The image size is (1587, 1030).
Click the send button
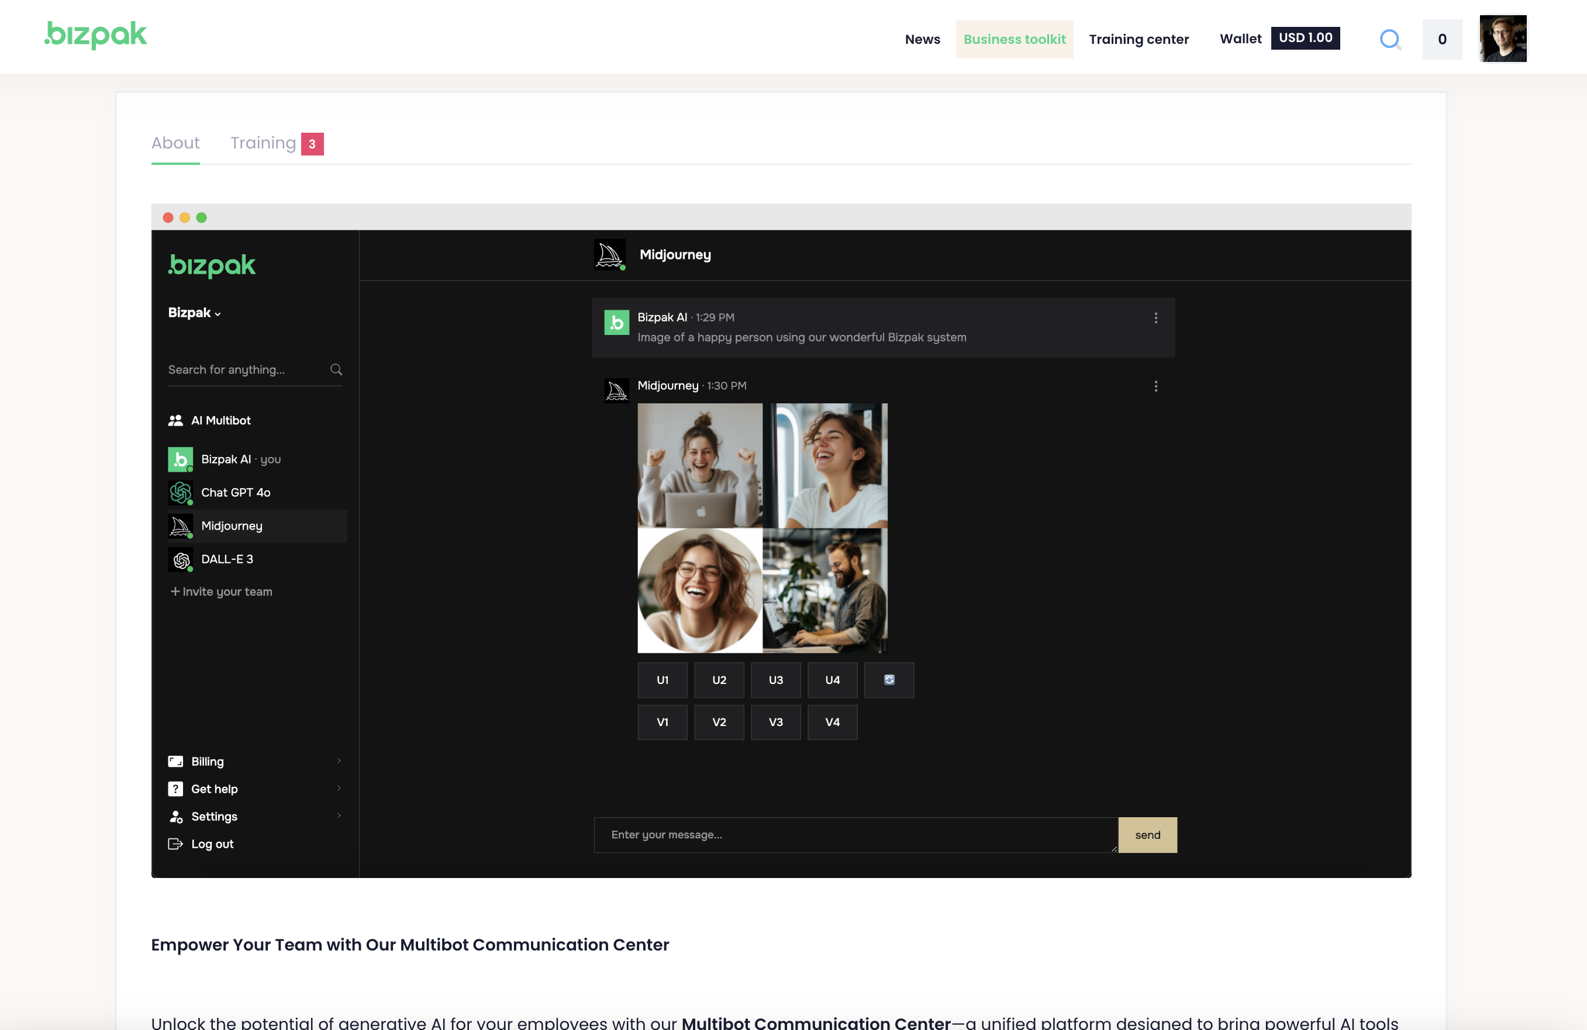[x=1147, y=835]
